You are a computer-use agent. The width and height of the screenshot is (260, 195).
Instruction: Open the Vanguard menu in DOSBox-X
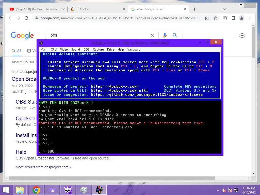tap(134, 50)
